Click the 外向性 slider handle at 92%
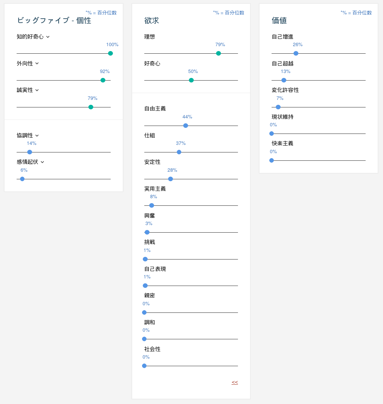 102,80
